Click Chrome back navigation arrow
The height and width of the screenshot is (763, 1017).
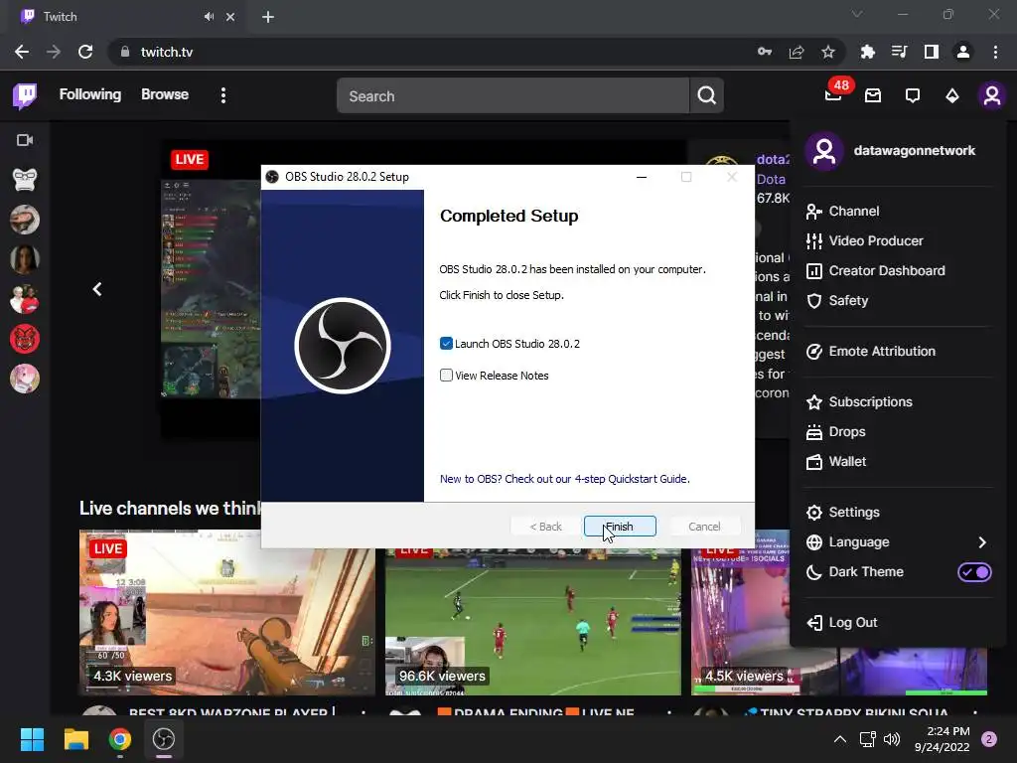(x=22, y=52)
